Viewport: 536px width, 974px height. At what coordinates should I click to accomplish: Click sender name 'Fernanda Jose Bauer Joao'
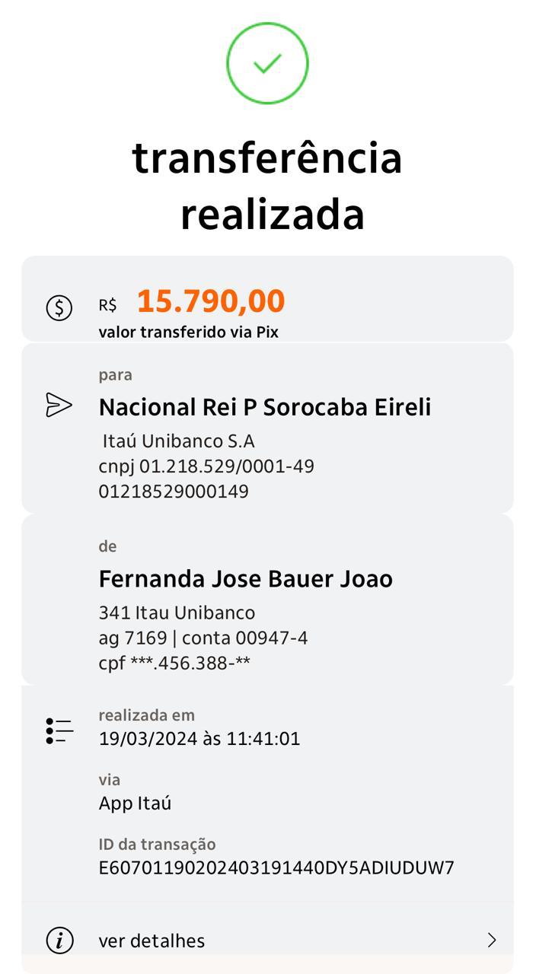pos(245,578)
